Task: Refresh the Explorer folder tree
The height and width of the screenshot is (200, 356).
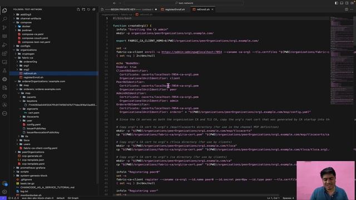Action: point(89,9)
